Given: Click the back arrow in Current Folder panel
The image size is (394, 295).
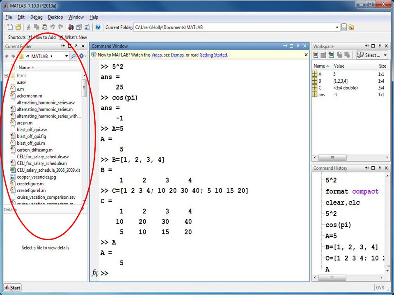Looking at the screenshot, I should pos(7,56).
